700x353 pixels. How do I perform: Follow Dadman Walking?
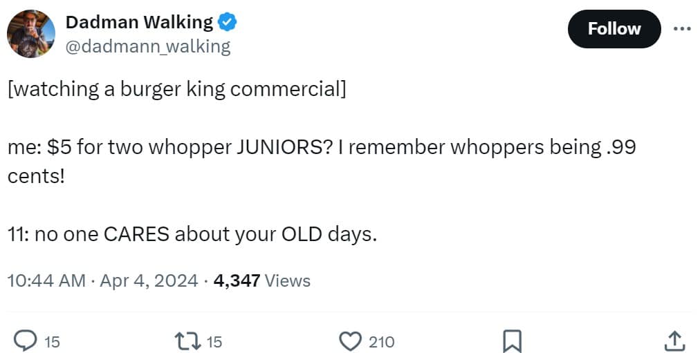(x=614, y=29)
